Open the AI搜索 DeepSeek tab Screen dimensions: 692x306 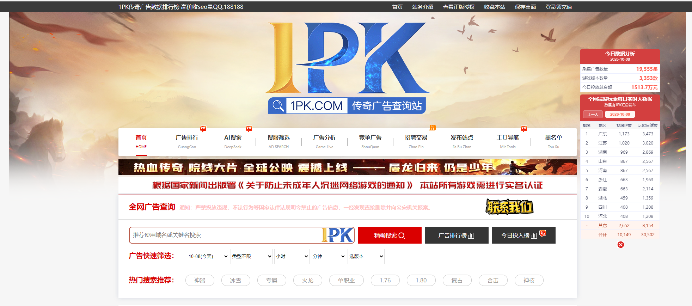tap(233, 142)
